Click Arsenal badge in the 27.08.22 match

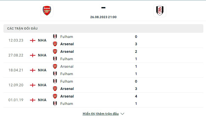point(55,52)
